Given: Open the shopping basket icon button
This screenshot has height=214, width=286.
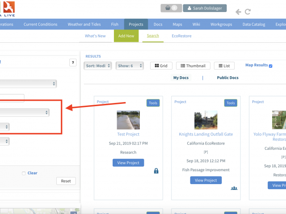Looking at the screenshot, I should pyautogui.click(x=171, y=8).
